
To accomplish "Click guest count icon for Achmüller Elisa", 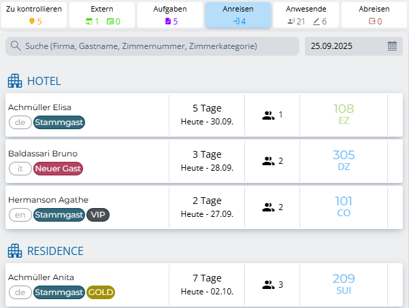I will pyautogui.click(x=268, y=115).
